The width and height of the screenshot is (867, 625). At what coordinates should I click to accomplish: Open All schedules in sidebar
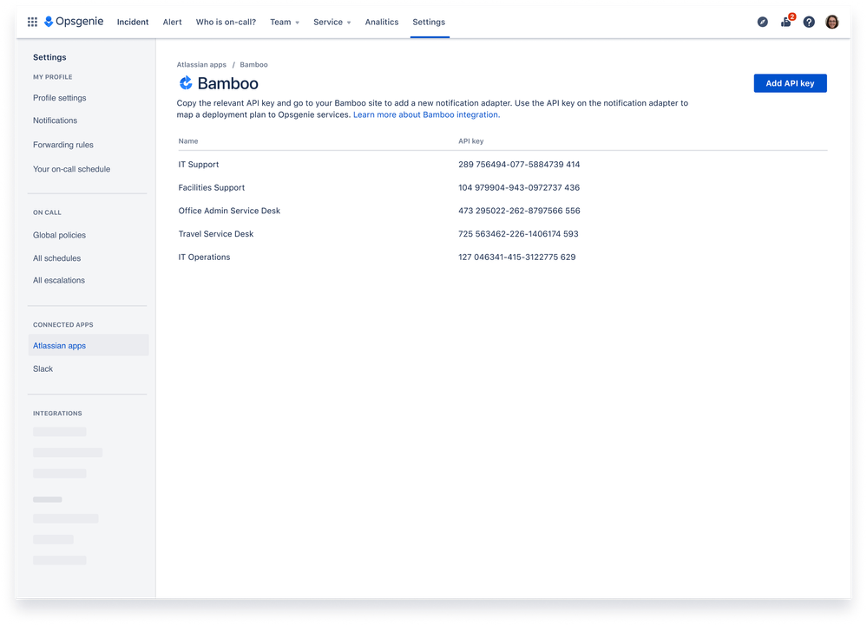tap(56, 258)
